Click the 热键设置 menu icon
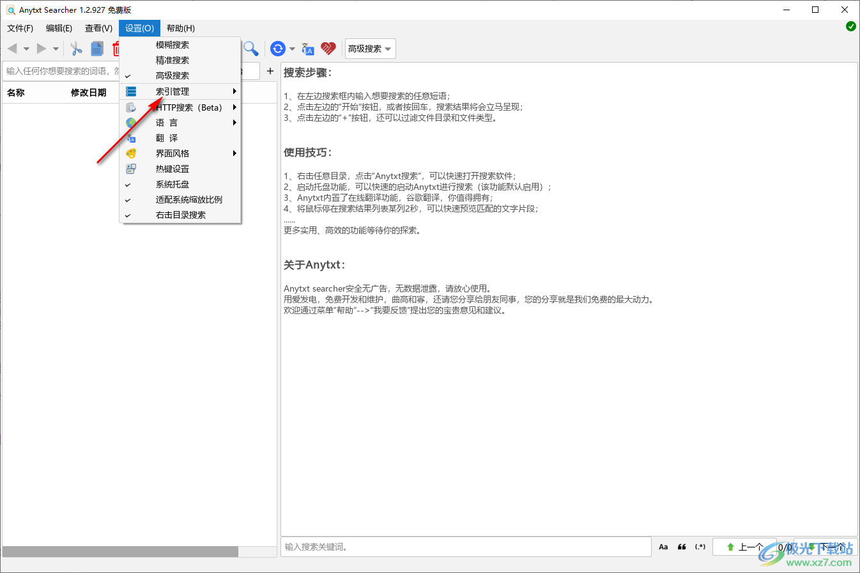860x573 pixels. pos(131,169)
